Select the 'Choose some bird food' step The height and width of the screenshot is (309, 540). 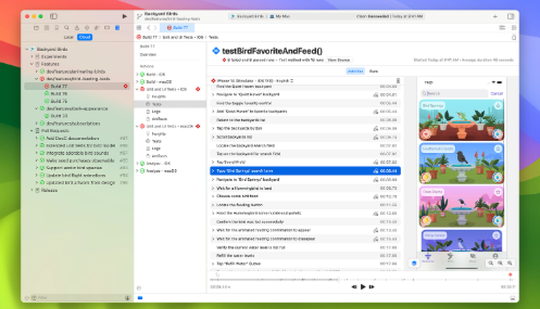[x=305, y=196]
